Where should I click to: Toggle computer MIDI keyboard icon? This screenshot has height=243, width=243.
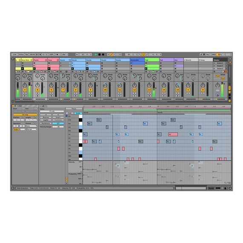204,55
